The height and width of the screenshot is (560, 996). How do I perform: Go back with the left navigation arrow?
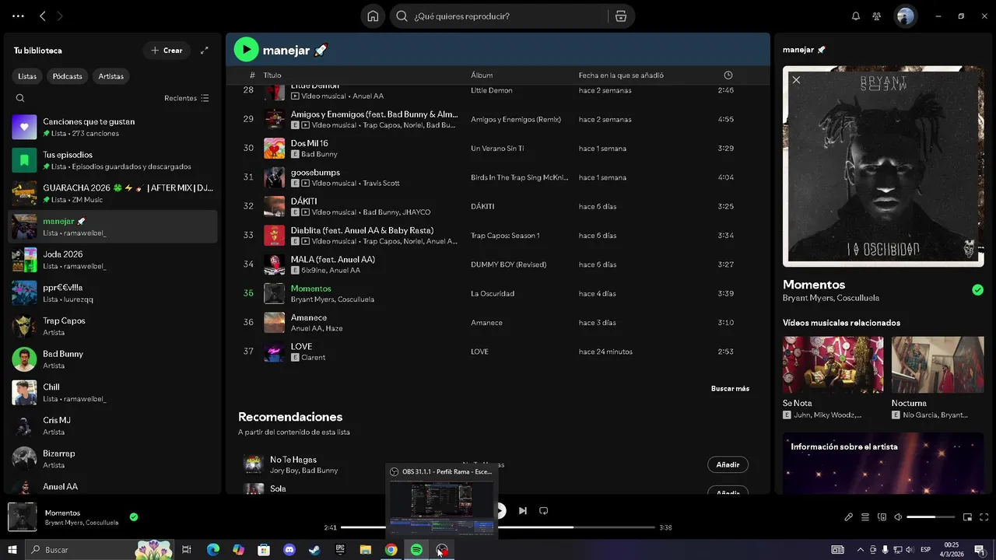(x=43, y=16)
